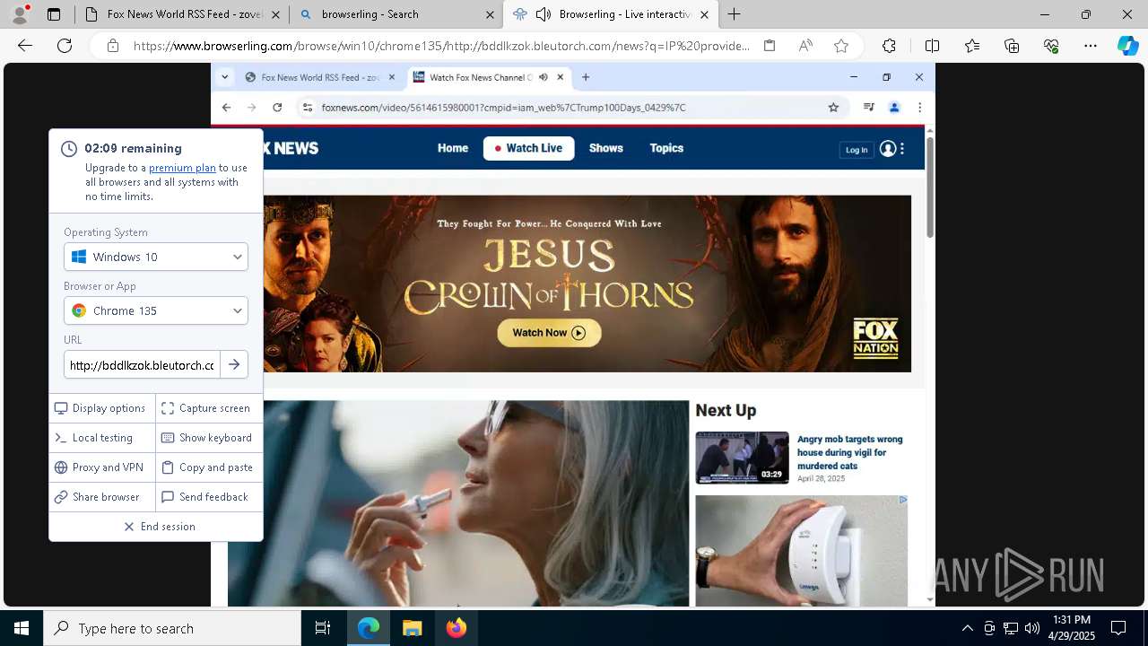
Task: Open Local testing option
Action: click(x=102, y=438)
